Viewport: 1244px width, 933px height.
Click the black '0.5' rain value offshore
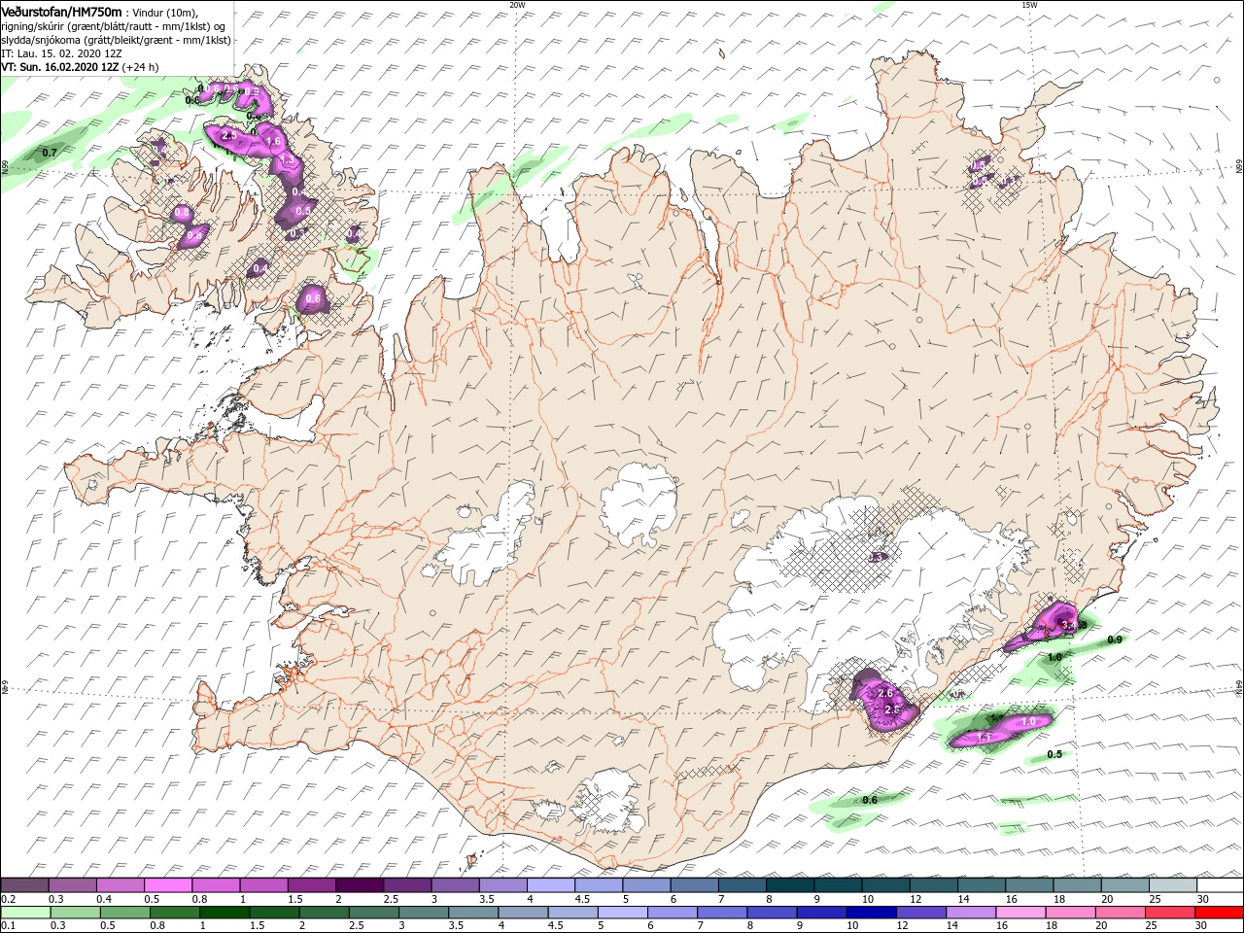[1054, 754]
